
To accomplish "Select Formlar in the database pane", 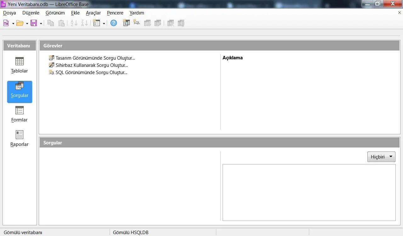I will click(x=20, y=115).
